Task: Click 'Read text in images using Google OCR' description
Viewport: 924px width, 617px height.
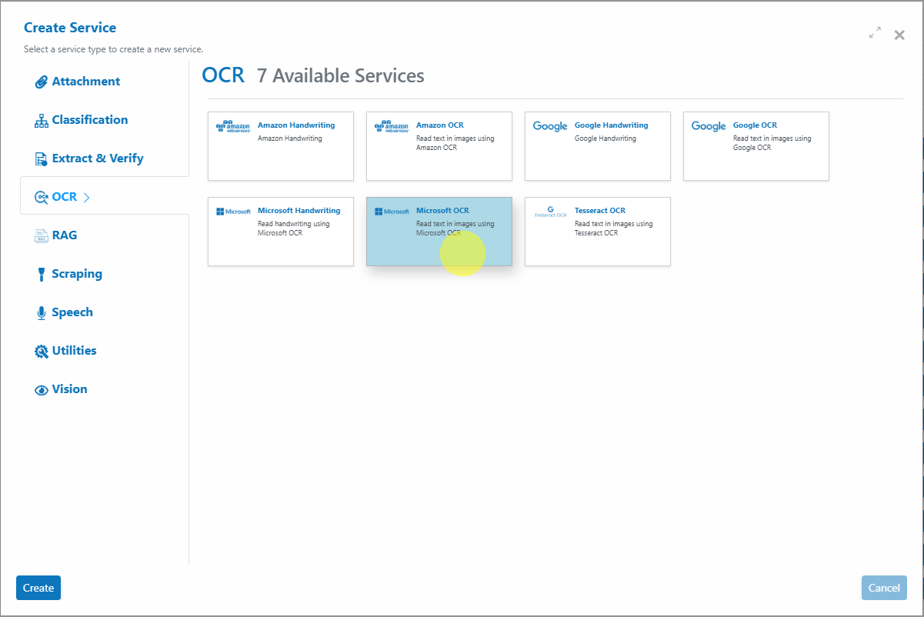Action: (772, 143)
